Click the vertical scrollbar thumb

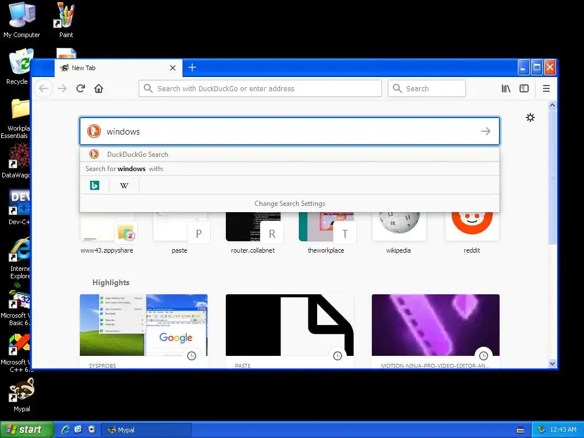[x=552, y=177]
